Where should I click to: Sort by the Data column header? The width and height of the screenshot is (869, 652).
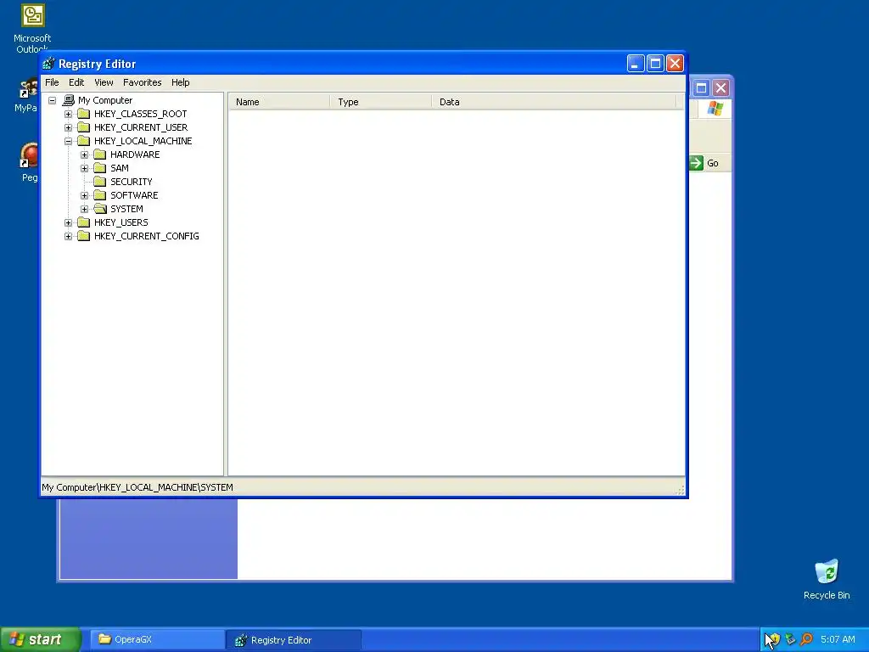point(554,102)
